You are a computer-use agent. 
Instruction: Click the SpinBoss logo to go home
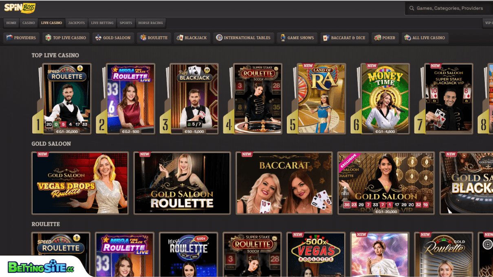pyautogui.click(x=20, y=8)
